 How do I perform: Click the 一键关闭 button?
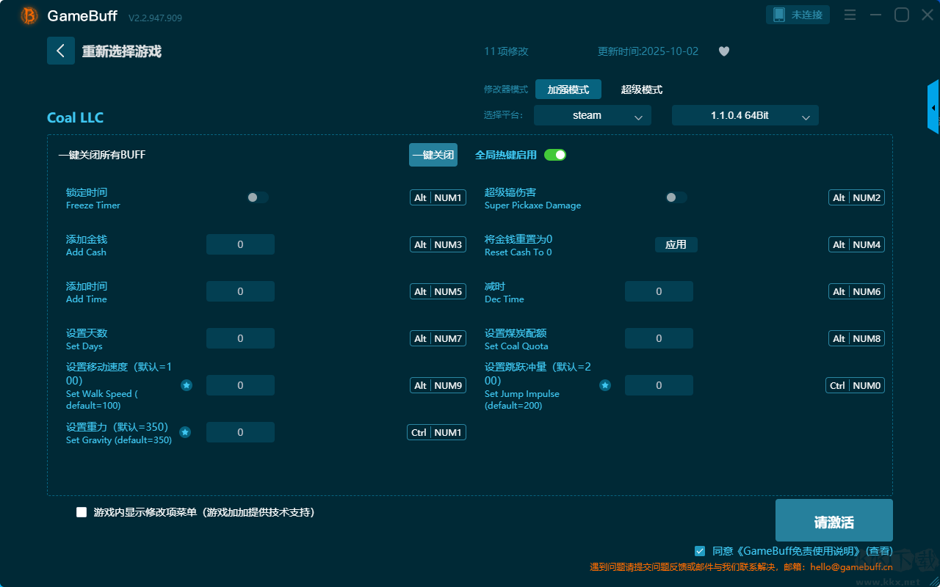click(x=433, y=155)
